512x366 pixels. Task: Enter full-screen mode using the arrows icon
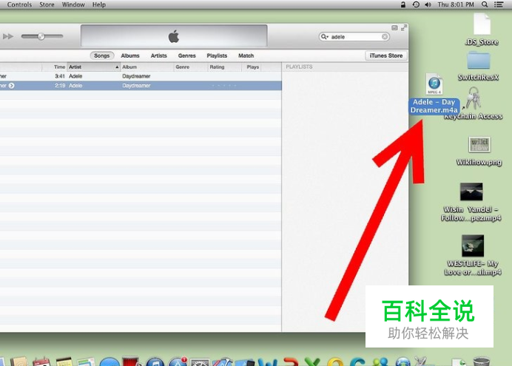click(404, 28)
